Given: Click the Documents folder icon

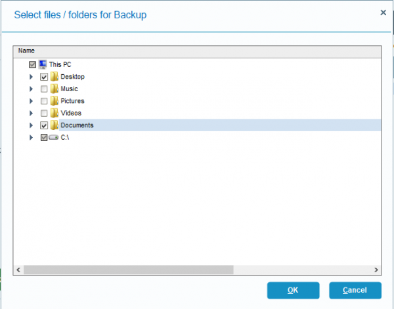Looking at the screenshot, I should (x=55, y=125).
